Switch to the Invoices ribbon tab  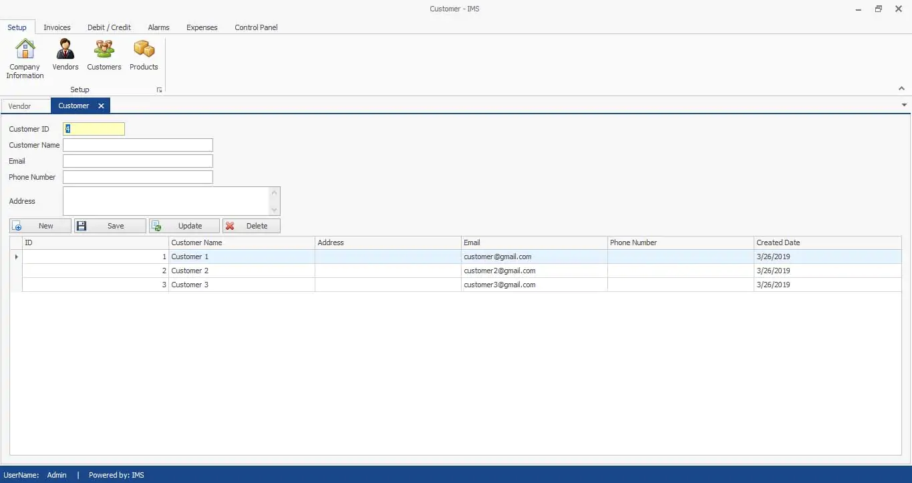(x=57, y=27)
